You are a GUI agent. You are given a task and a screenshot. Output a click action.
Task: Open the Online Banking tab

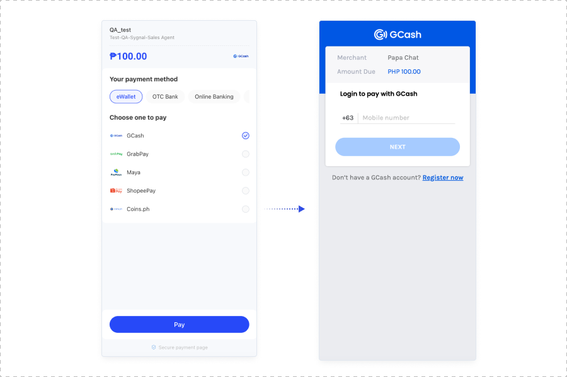click(214, 97)
